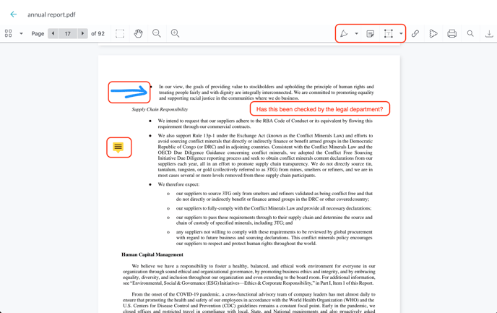Screen dimensions: 497x313
Task: Select the text box annotation tool
Action: (x=389, y=33)
